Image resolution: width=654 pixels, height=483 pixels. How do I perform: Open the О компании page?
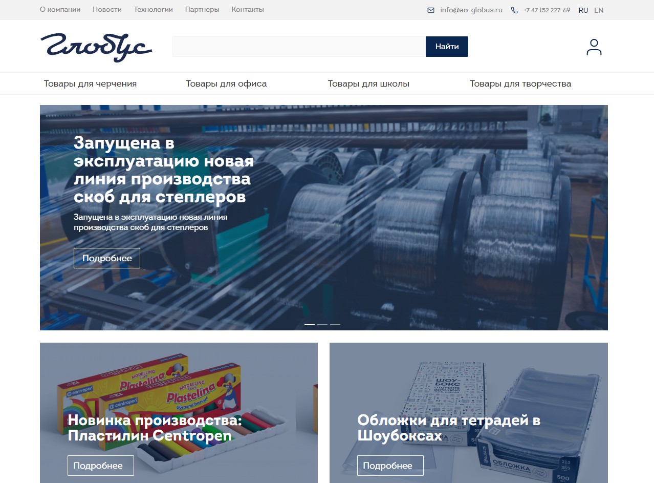60,10
